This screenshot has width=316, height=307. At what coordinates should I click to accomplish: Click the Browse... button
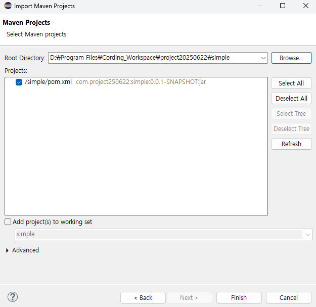pos(291,58)
